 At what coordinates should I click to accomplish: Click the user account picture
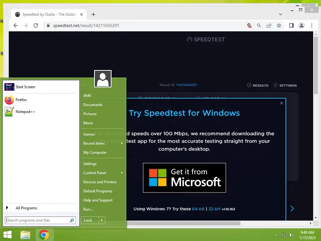pos(103,79)
